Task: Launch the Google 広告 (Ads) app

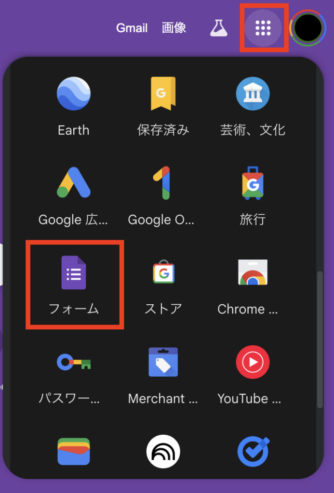Action: pos(73,195)
